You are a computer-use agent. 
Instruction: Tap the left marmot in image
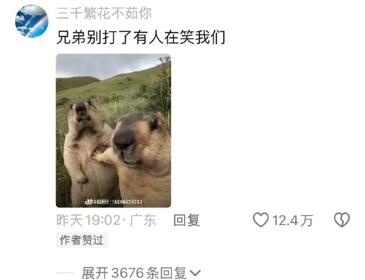pos(87,151)
